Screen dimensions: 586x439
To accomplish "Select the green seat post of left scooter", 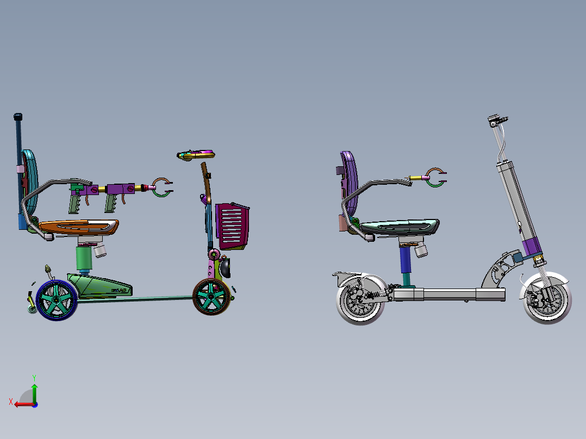I will tap(84, 259).
